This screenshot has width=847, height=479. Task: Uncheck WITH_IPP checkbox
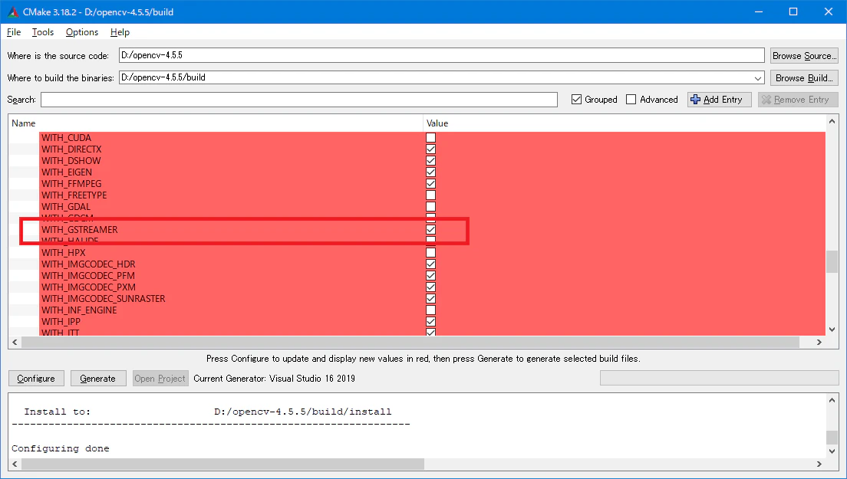[x=430, y=321]
